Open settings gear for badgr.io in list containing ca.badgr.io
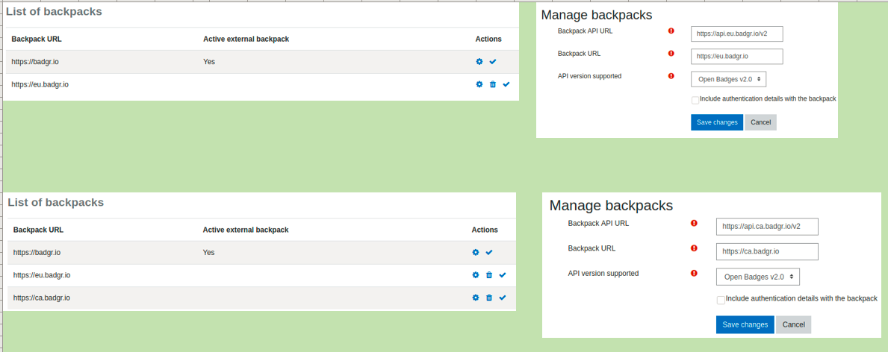888x352 pixels. click(x=476, y=252)
